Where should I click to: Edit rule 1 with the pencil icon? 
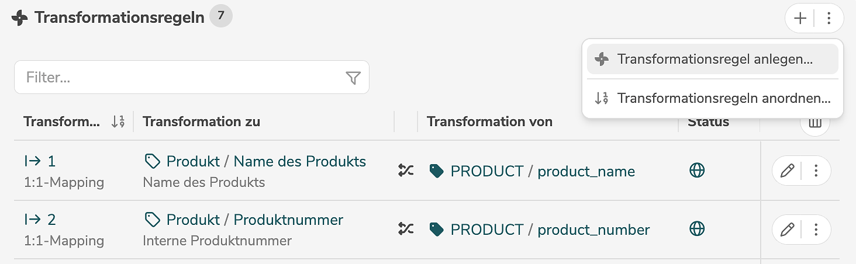click(787, 171)
